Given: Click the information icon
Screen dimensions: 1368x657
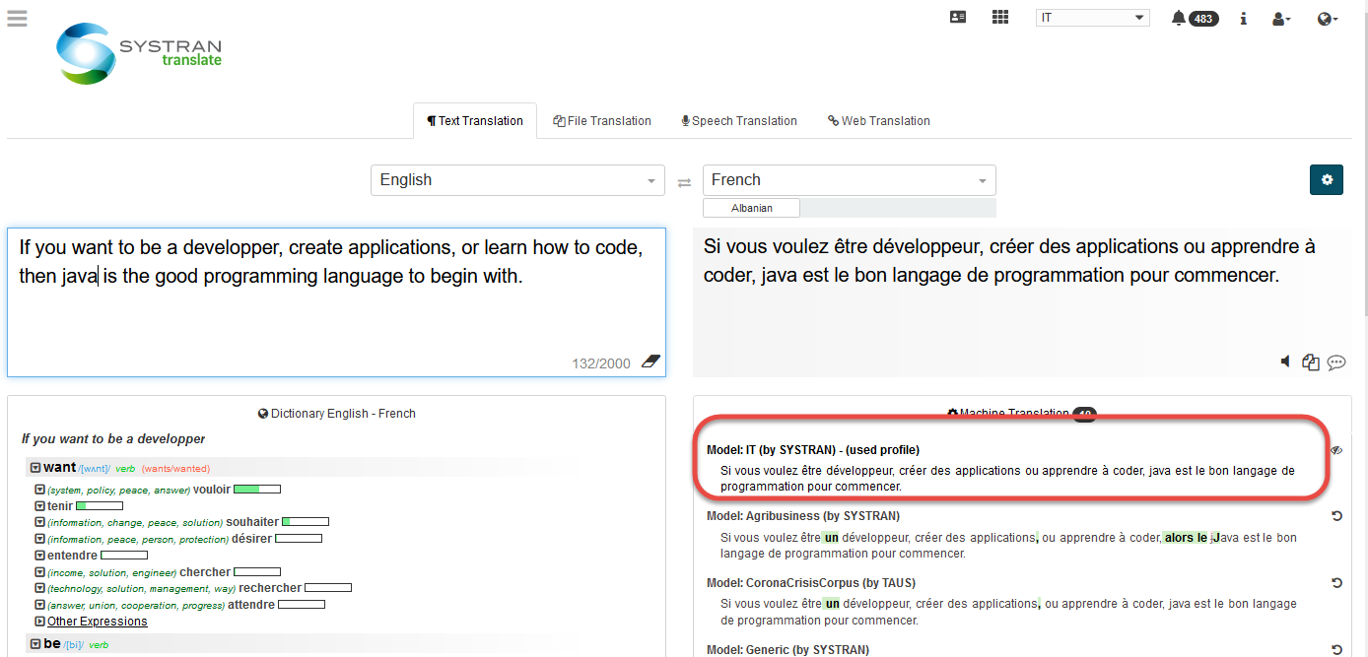Looking at the screenshot, I should click(1244, 18).
